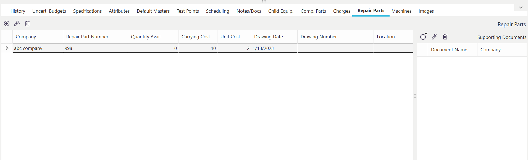Click the Document Name column header

pos(449,50)
